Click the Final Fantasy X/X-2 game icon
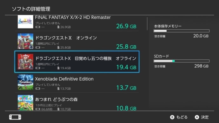 pyautogui.click(x=25, y=22)
